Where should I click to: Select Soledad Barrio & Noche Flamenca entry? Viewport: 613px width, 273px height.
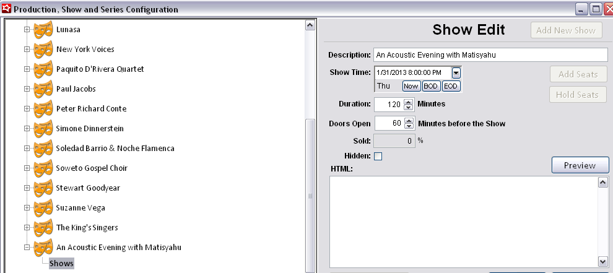[x=115, y=149]
